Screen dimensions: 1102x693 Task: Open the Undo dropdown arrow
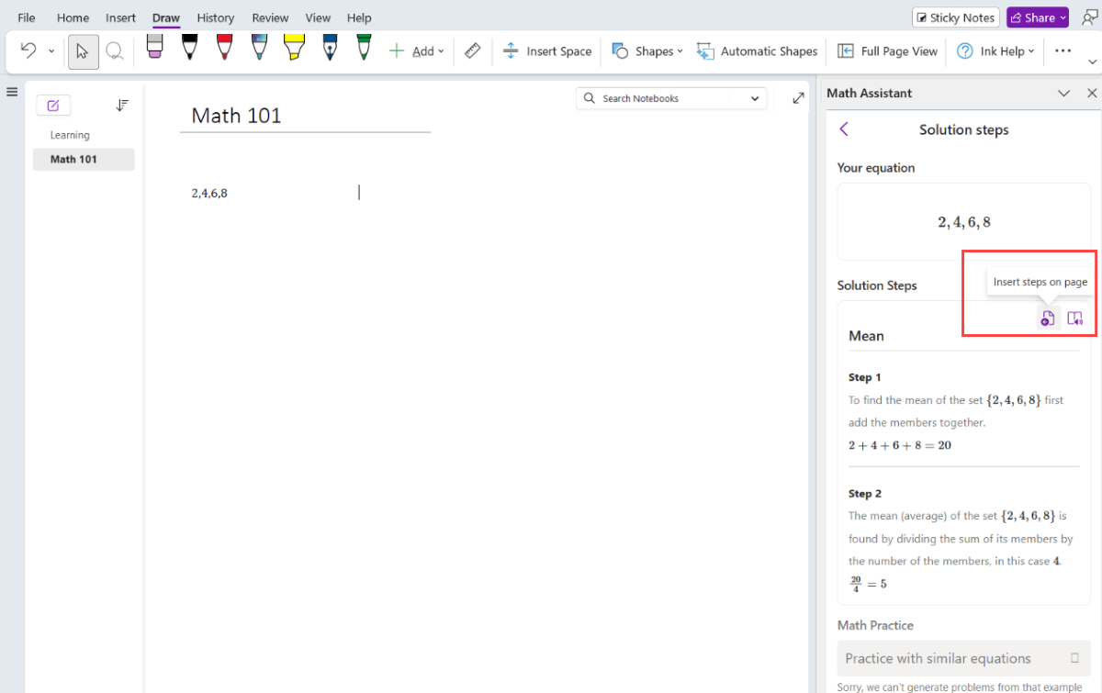[x=51, y=51]
